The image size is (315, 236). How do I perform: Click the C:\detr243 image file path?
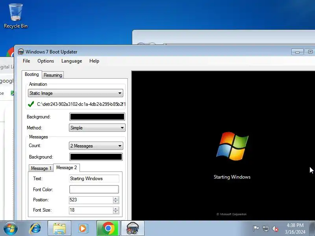point(81,104)
